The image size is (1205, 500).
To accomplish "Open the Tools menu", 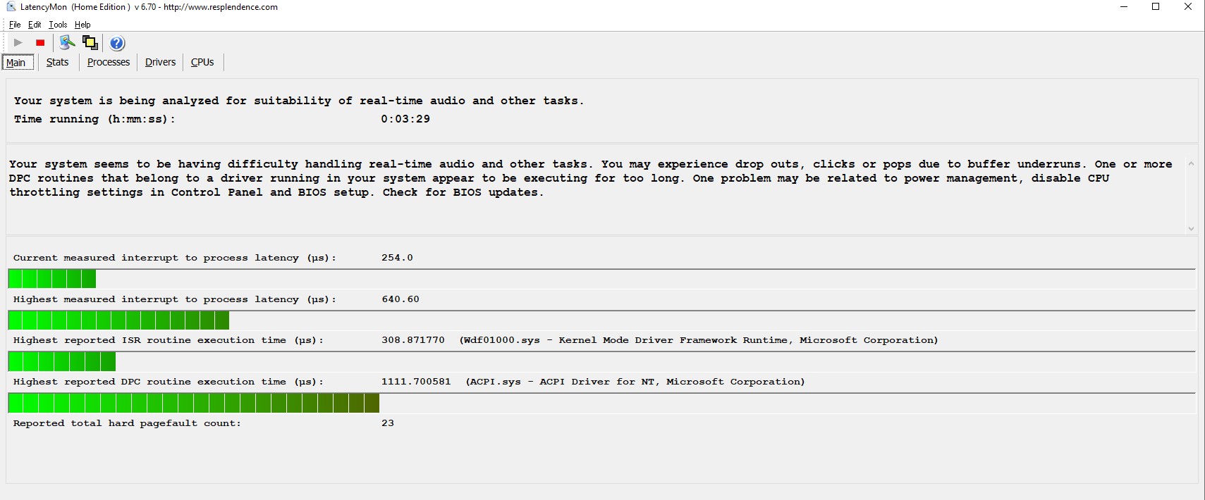I will (58, 25).
